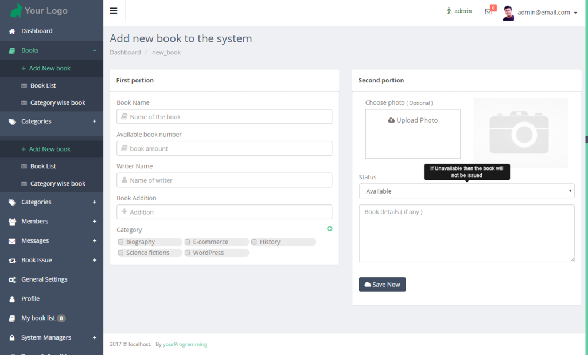Focus the Book Name input field

tap(224, 117)
